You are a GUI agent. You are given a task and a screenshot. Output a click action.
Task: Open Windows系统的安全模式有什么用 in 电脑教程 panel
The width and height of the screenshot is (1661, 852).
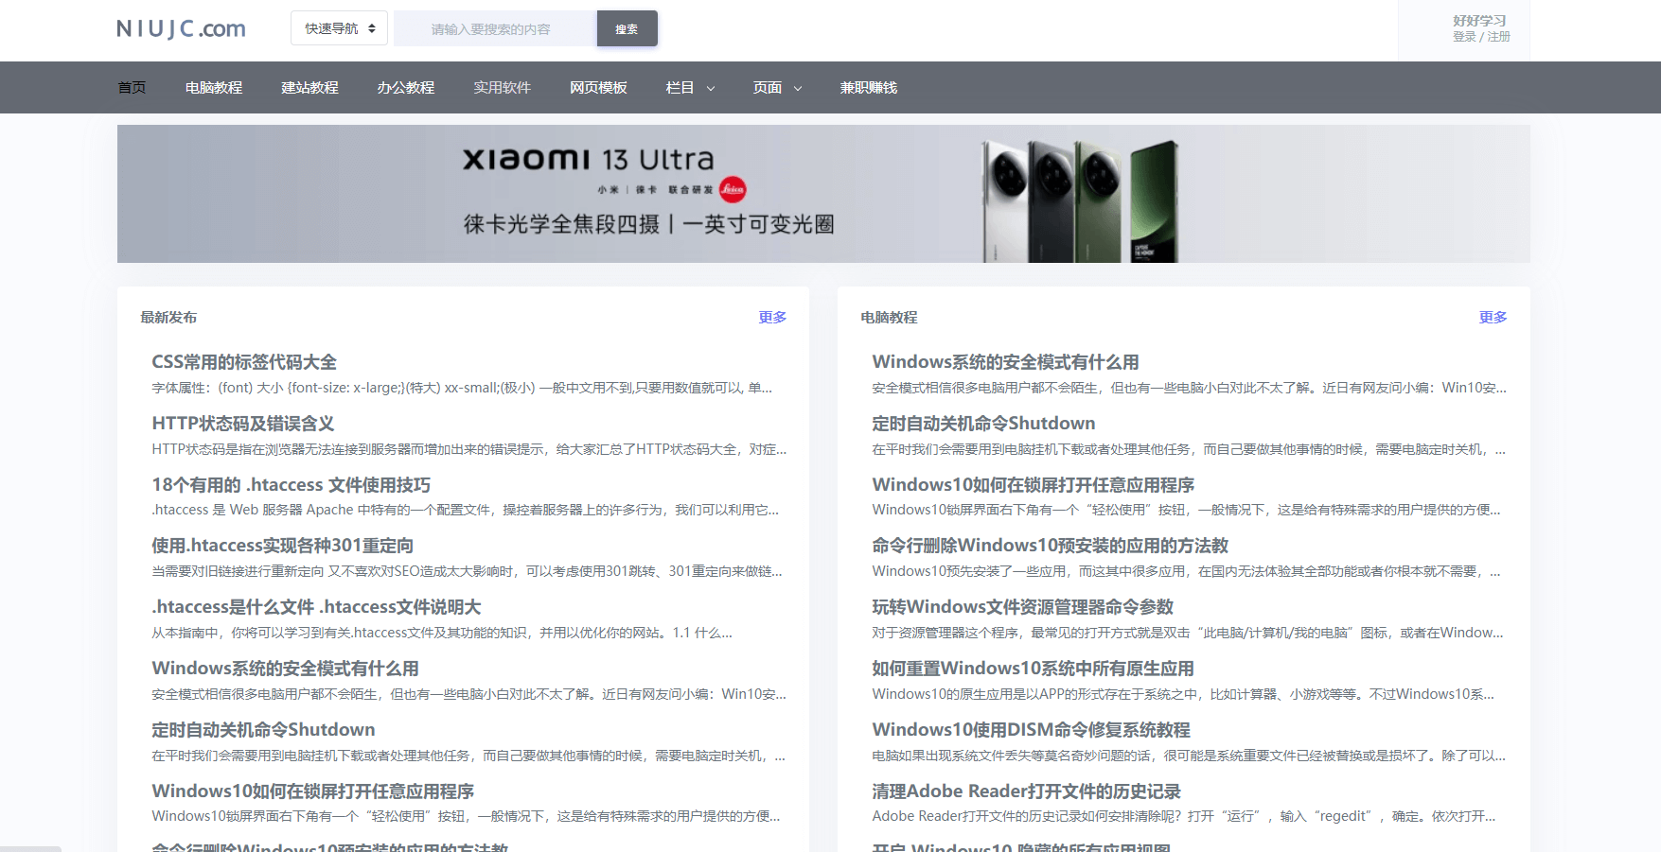click(1005, 362)
